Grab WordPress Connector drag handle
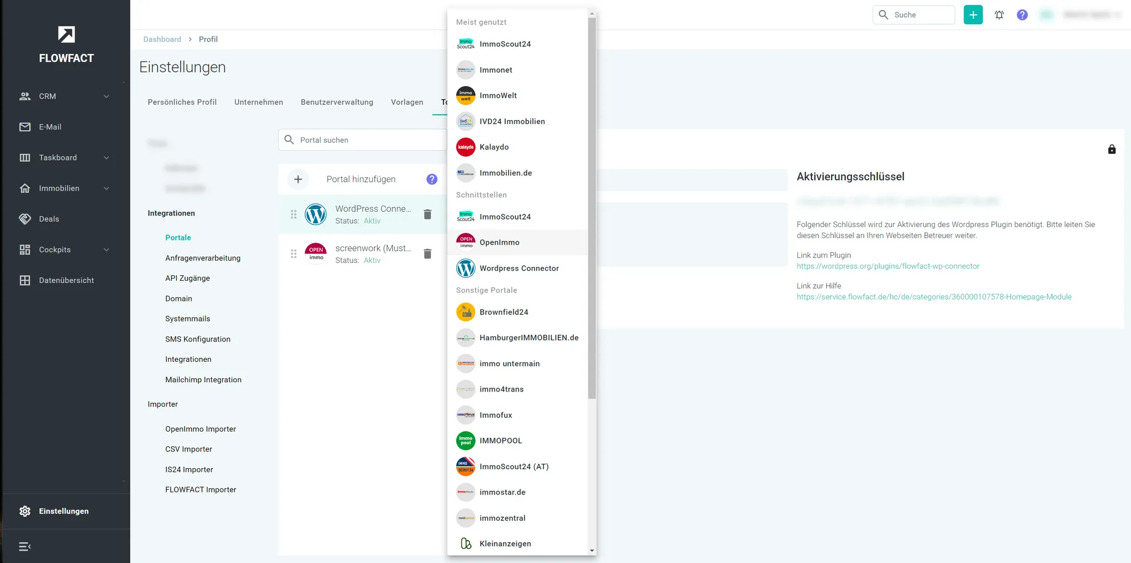The width and height of the screenshot is (1131, 563). [294, 215]
